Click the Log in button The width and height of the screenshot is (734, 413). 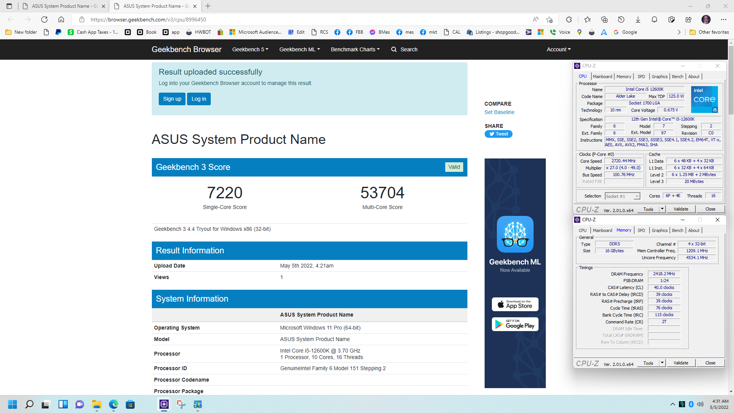point(199,99)
